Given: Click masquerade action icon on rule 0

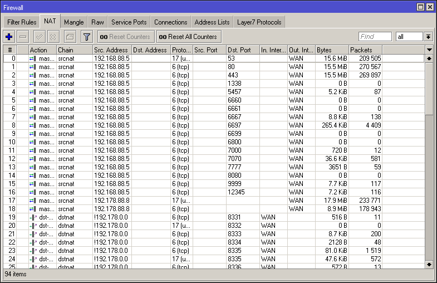Looking at the screenshot, I should (33, 58).
